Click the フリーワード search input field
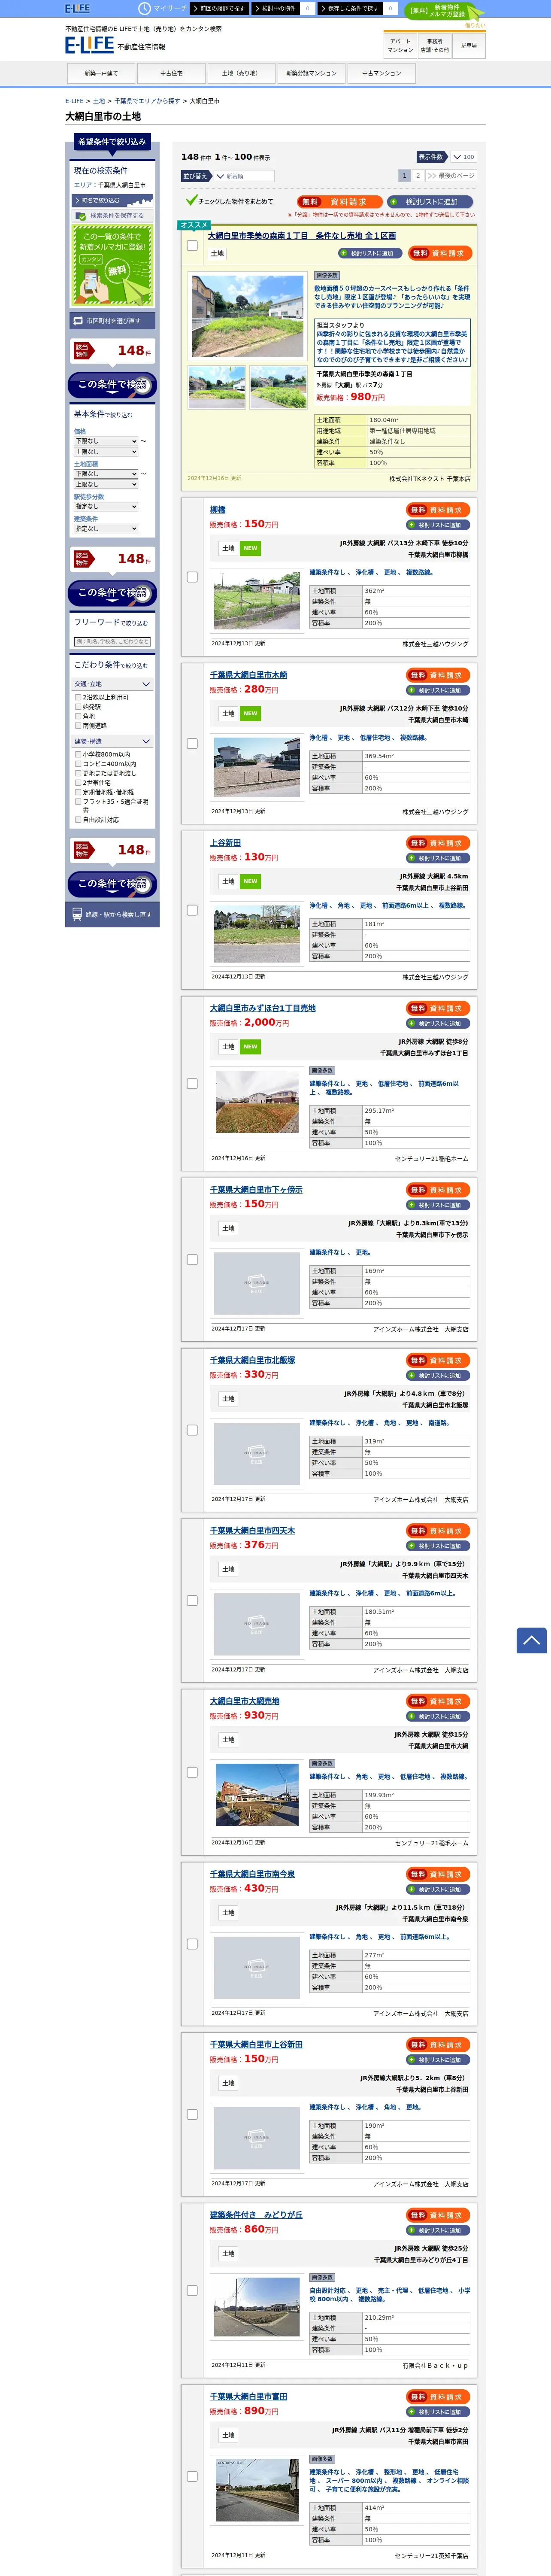Screen dimensions: 551x2576 tap(112, 642)
